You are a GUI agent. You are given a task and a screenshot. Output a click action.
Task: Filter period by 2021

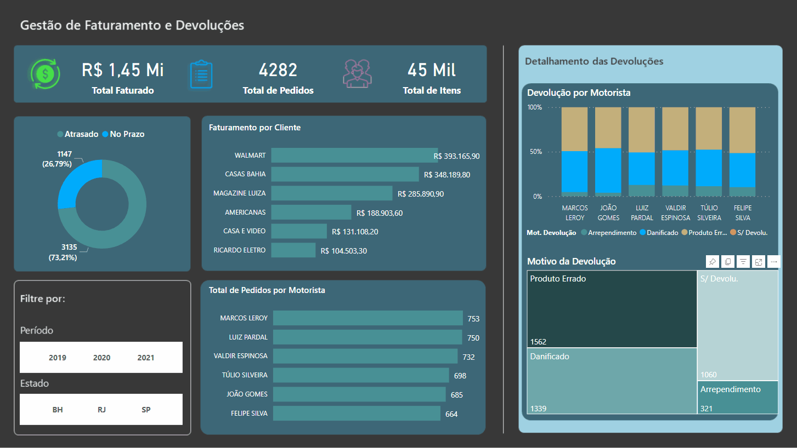pos(146,358)
